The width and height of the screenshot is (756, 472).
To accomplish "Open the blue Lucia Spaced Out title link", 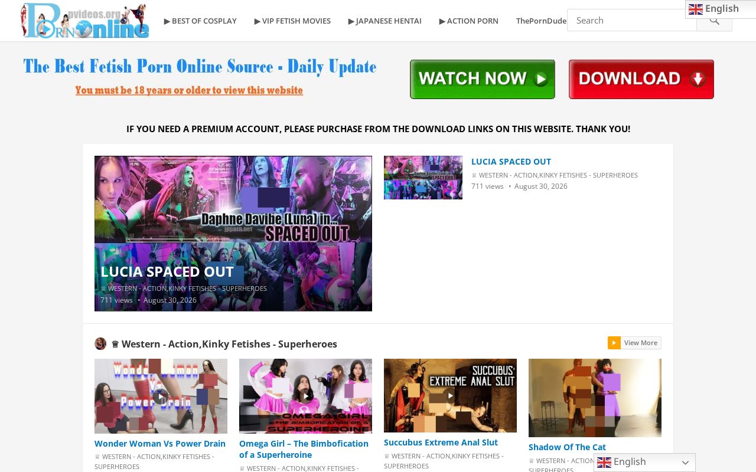I will tap(511, 162).
